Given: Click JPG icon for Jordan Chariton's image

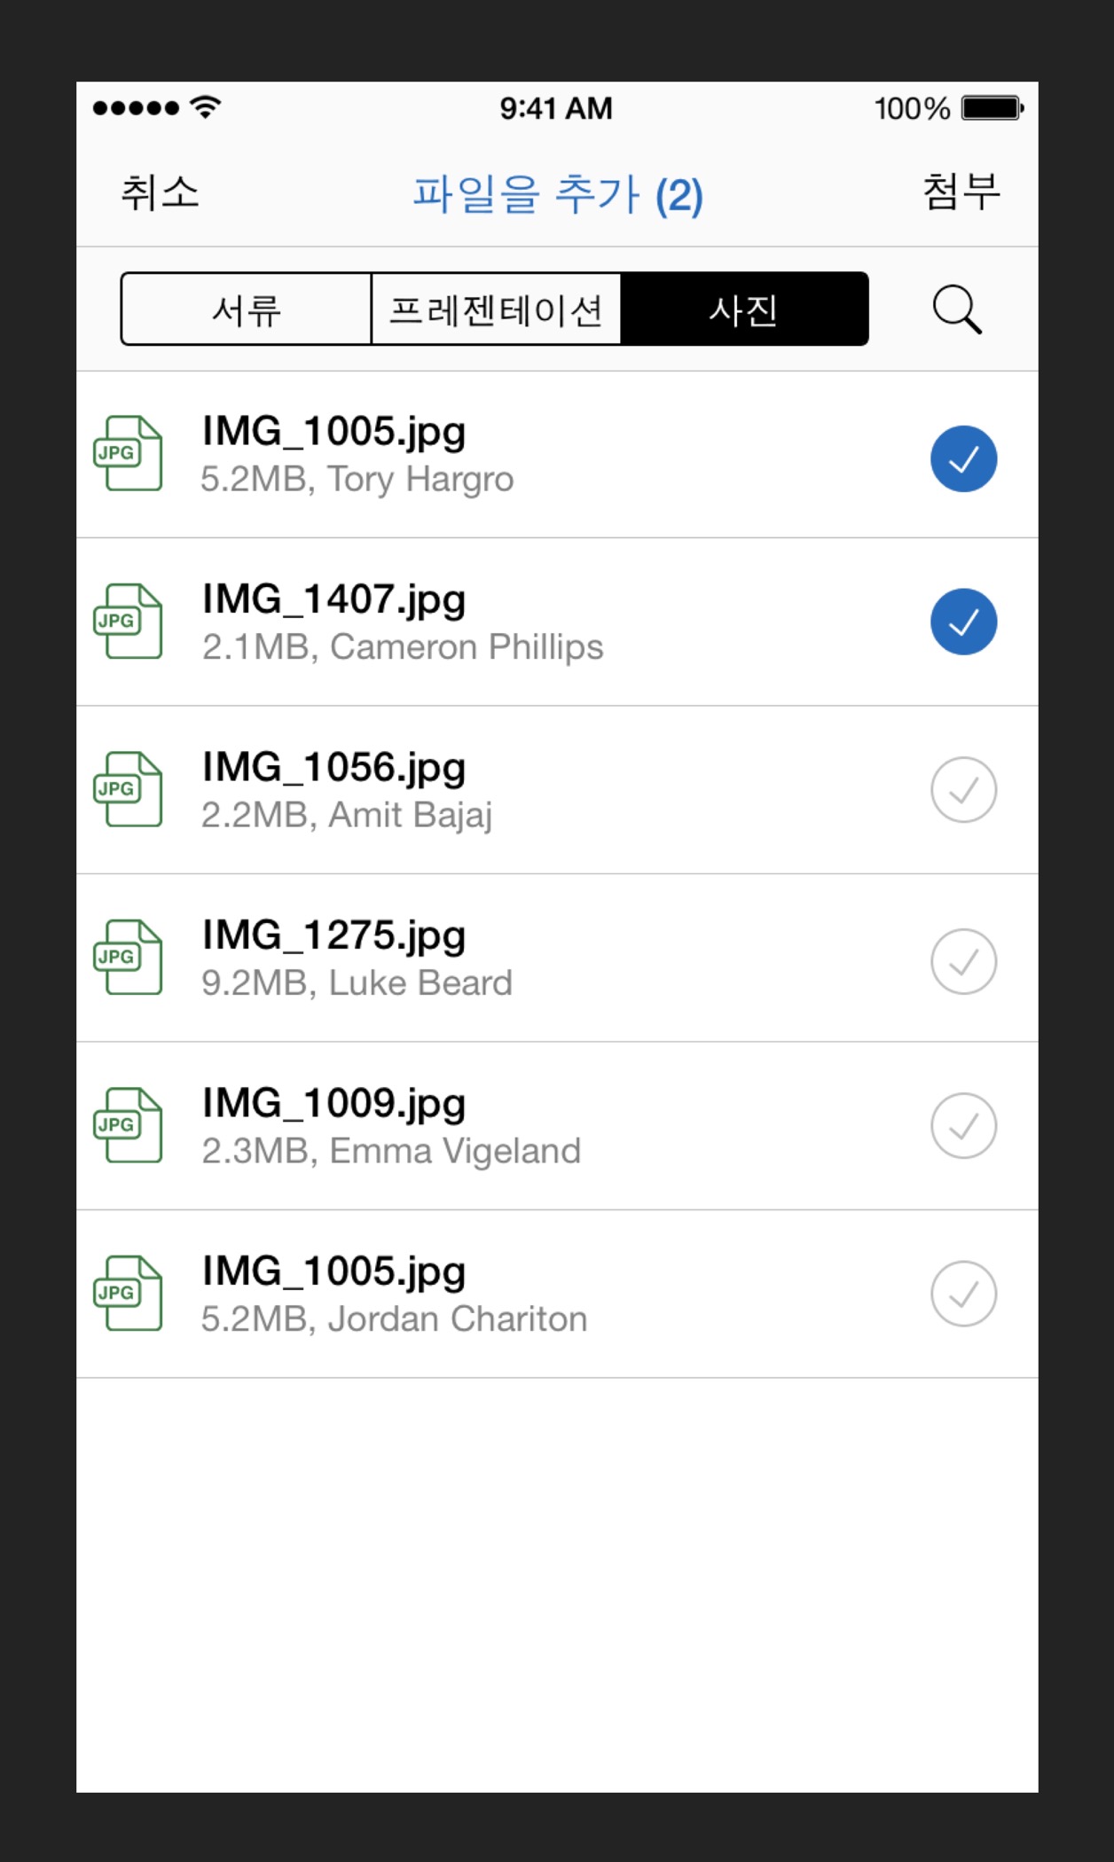Looking at the screenshot, I should 129,1293.
